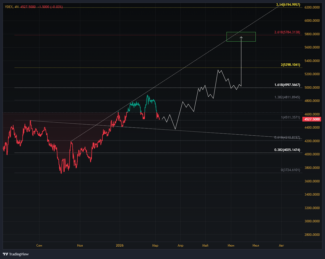Select the 0.382(4025.1474) Fibonacci level label
The image size is (325, 259).
[287, 150]
